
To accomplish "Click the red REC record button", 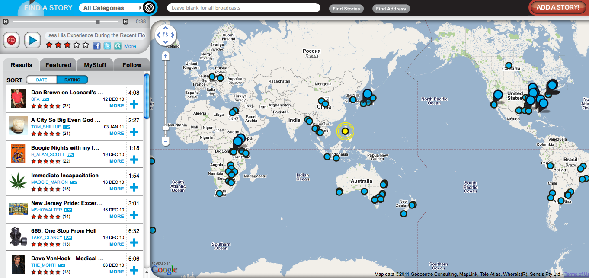I will [x=12, y=40].
